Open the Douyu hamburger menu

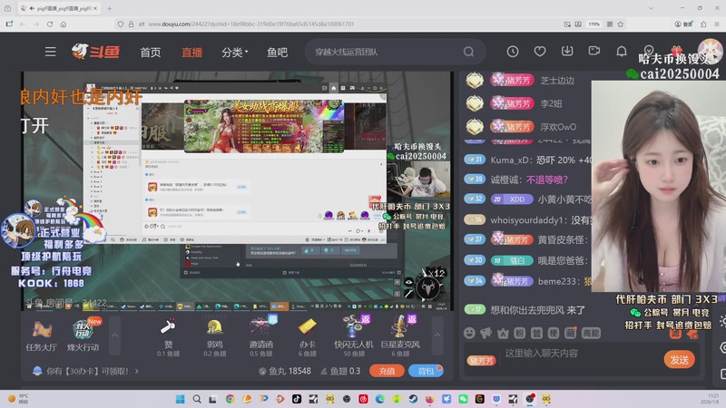[50, 52]
